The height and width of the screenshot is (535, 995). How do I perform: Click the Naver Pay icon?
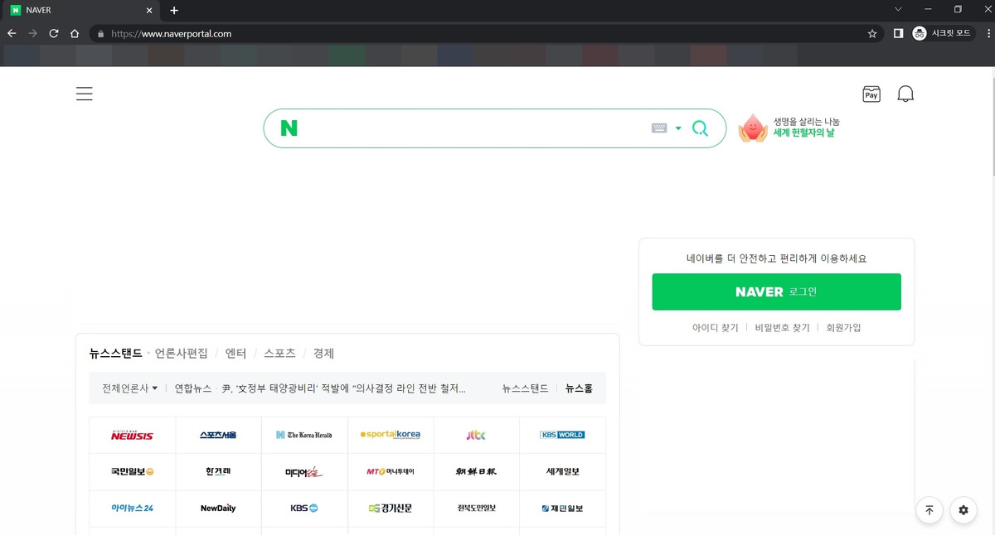871,94
